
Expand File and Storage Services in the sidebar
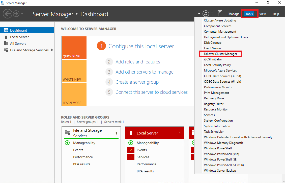point(53,50)
